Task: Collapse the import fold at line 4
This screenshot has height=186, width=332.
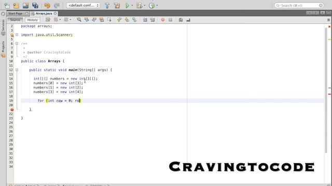Action: coord(17,35)
